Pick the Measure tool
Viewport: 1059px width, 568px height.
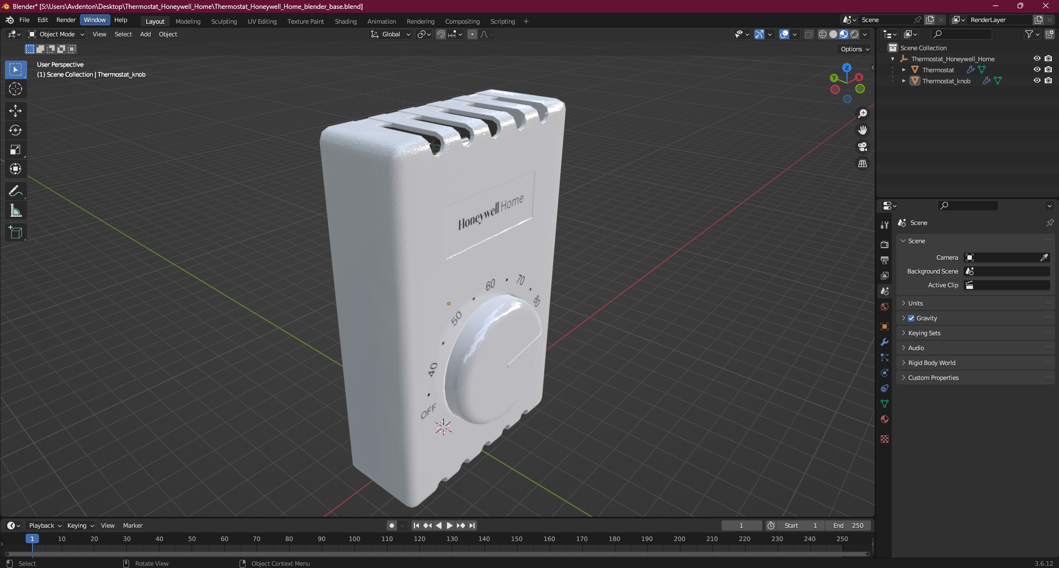click(x=15, y=210)
